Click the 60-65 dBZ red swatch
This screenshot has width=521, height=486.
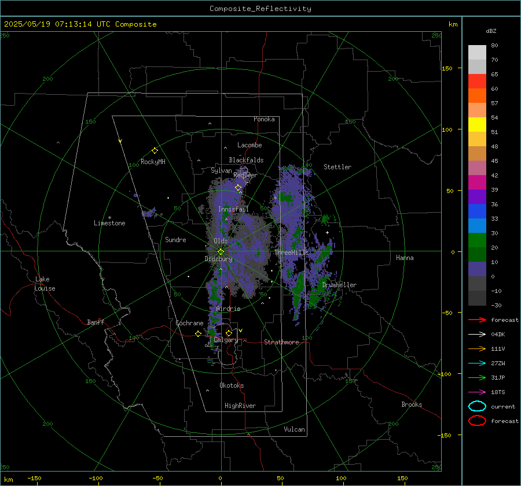click(x=477, y=81)
